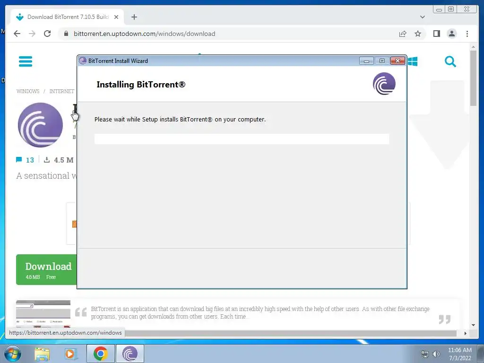Switch to Chrome in the taskbar

(101, 354)
